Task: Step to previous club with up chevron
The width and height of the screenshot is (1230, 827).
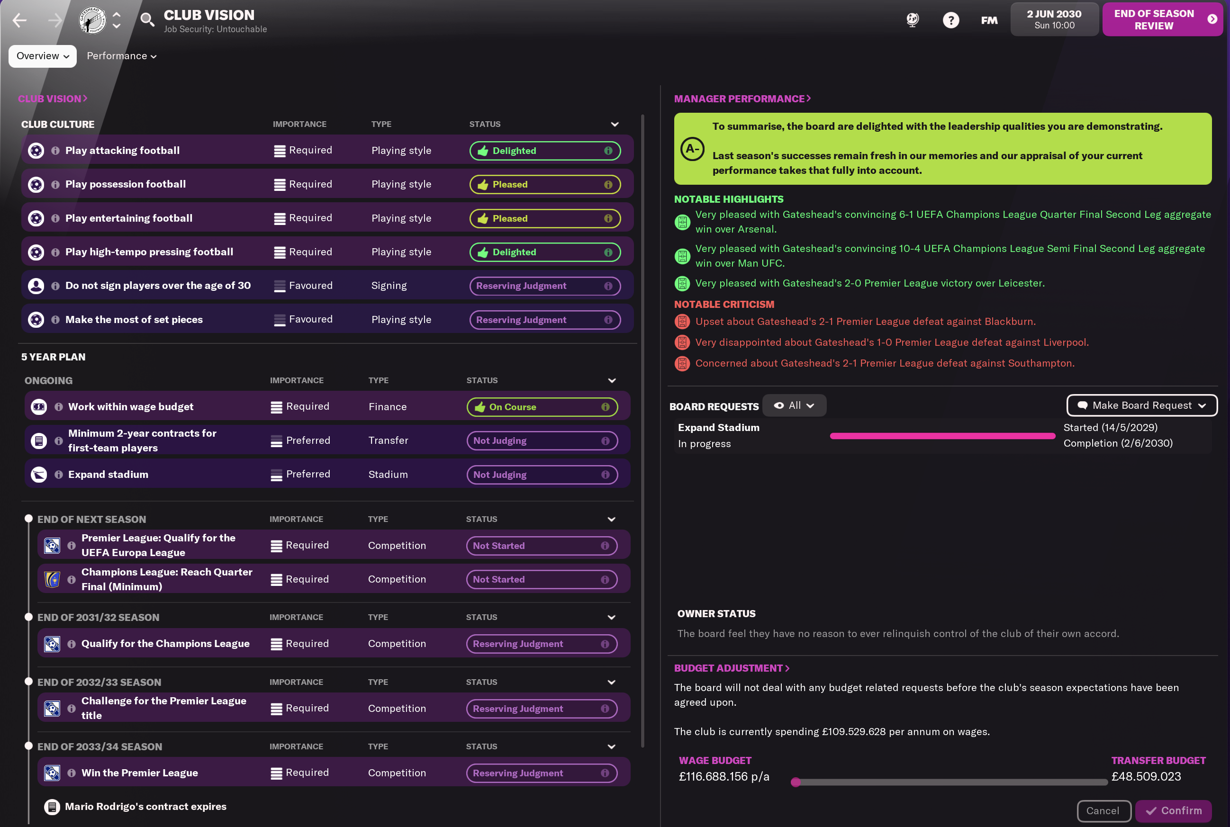Action: click(117, 15)
